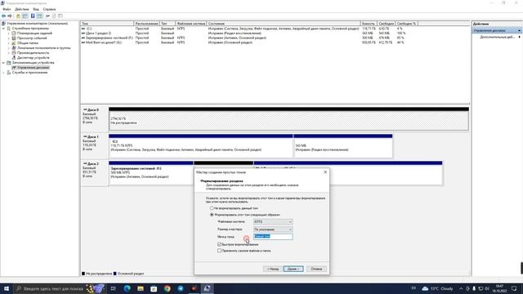523x294 pixels.
Task: Expand the Просмотр событий node
Action: (x=9, y=38)
